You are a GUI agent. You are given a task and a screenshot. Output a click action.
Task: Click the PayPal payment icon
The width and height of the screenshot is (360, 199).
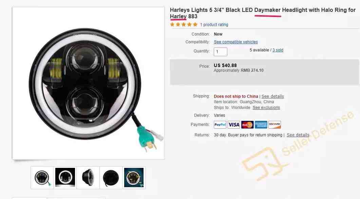click(x=220, y=125)
